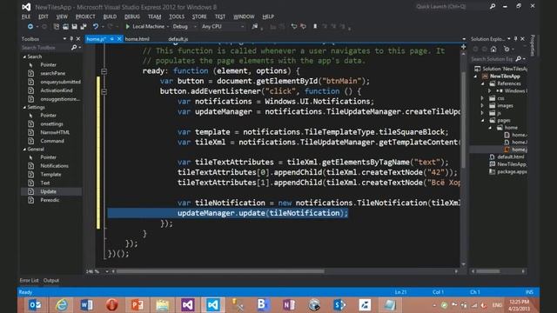Open the DEBUG menu
Viewport: 557px width, 313px height.
coord(132,17)
